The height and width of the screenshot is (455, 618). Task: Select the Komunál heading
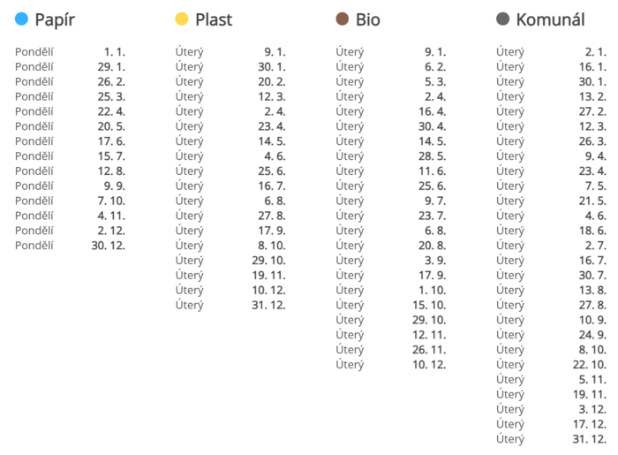pos(550,19)
